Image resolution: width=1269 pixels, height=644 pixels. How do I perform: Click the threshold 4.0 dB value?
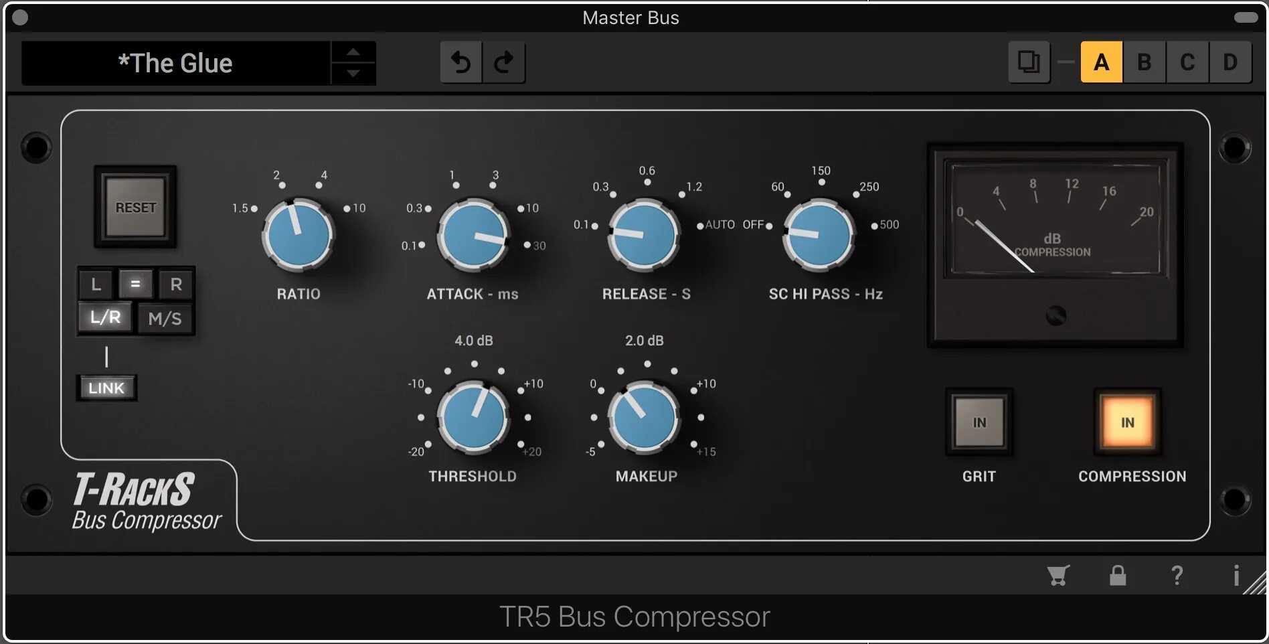[x=474, y=340]
